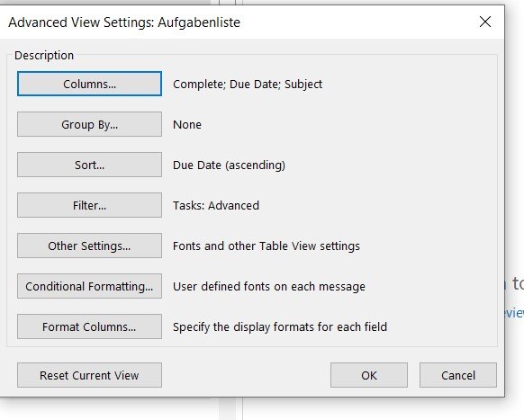Click the text 'Complete; Due Date; Subject'

point(248,85)
